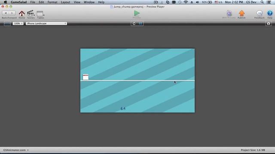Click the Wi-Fi status icon

[186, 2]
